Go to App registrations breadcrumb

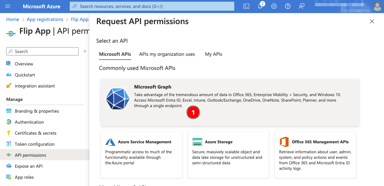45,20
